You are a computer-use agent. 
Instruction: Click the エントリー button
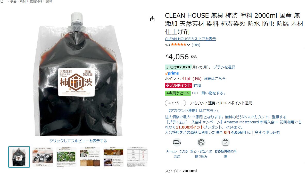(175, 103)
